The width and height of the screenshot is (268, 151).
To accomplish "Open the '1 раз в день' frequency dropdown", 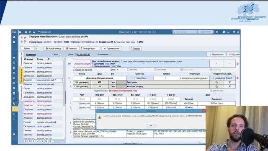I will [140, 78].
